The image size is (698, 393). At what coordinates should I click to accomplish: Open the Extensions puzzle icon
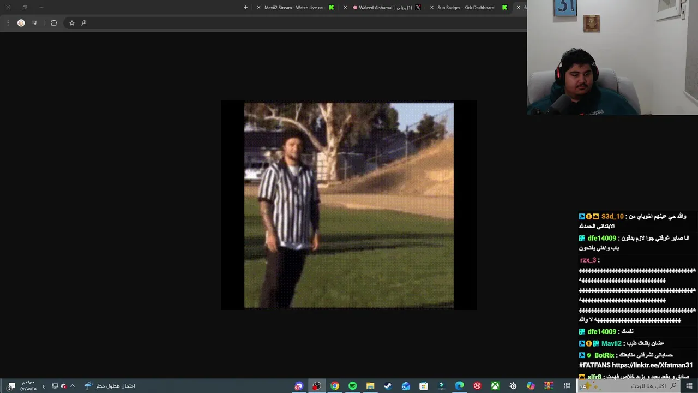(54, 23)
